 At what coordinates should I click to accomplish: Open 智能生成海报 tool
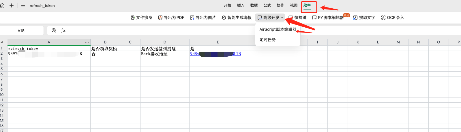point(237,18)
